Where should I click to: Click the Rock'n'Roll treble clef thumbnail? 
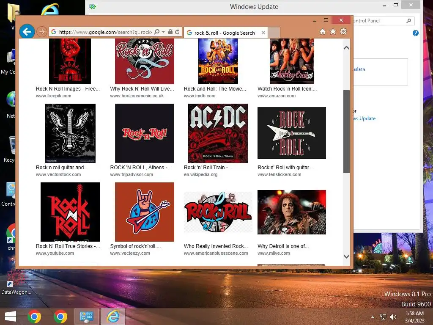(x=145, y=61)
